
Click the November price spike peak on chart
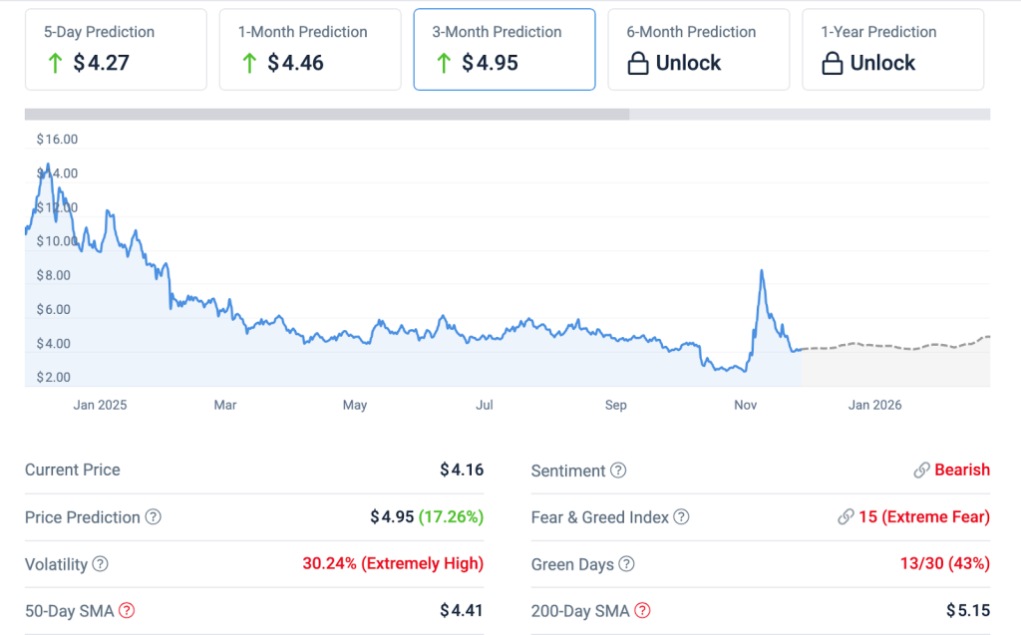pos(762,271)
